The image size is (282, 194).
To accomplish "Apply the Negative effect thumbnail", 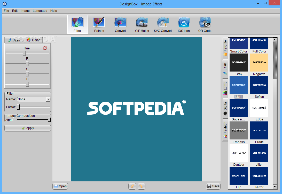I will pyautogui.click(x=259, y=63).
